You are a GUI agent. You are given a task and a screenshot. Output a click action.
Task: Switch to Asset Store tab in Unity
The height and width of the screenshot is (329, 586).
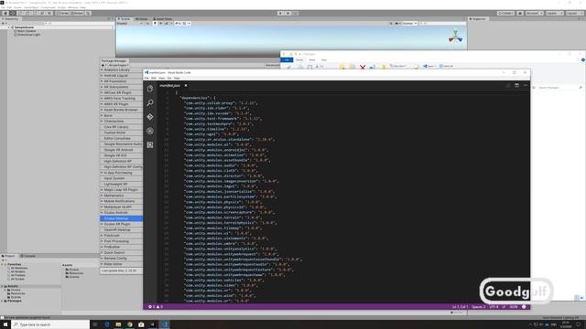point(163,18)
